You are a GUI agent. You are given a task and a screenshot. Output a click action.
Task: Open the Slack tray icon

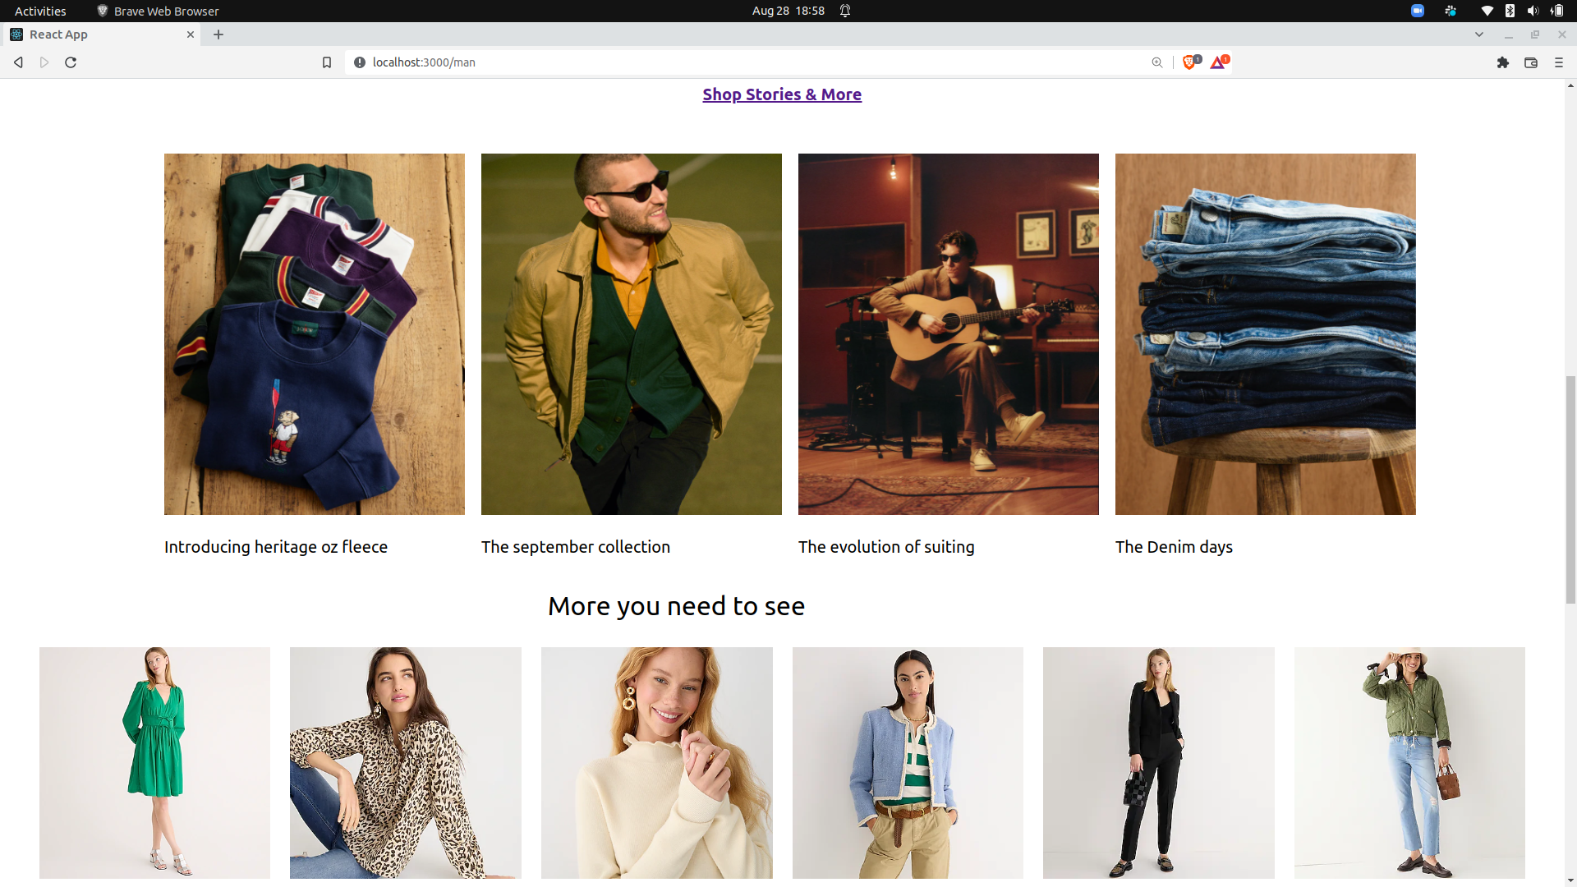click(x=1450, y=11)
